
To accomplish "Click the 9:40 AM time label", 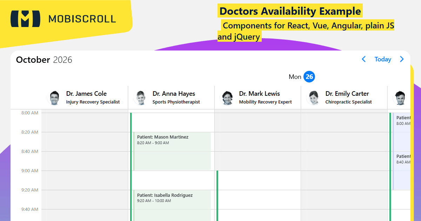I will click(30, 209).
